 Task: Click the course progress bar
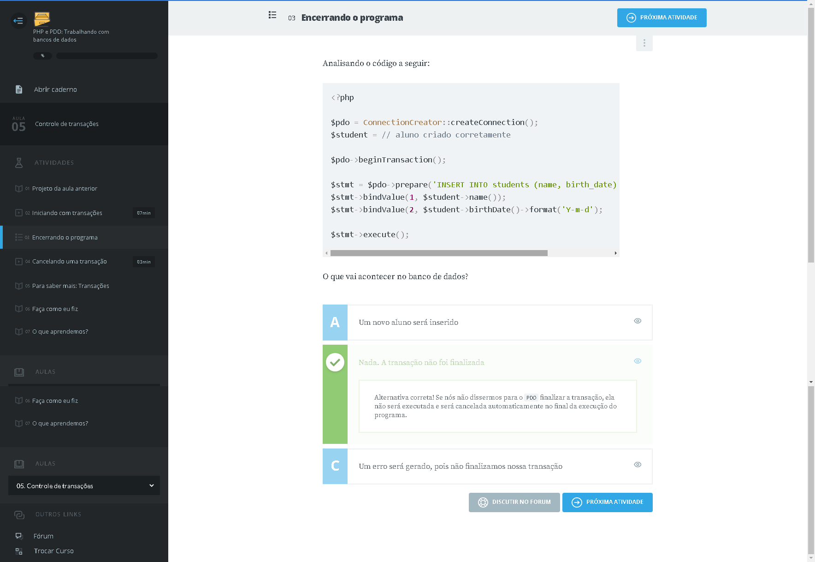pyautogui.click(x=106, y=56)
